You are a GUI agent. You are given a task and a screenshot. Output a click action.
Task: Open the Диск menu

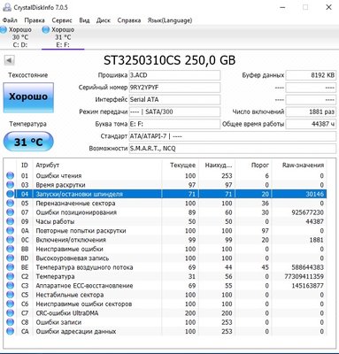click(x=104, y=20)
